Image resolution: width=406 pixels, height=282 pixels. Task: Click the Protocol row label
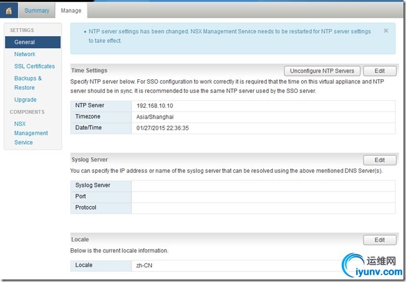(85, 207)
